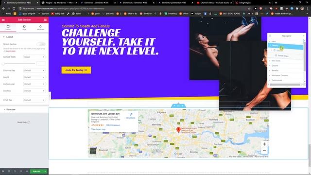The image size is (311, 175).
Task: Switch to the YouTube Studio browser tab
Action: point(215,3)
